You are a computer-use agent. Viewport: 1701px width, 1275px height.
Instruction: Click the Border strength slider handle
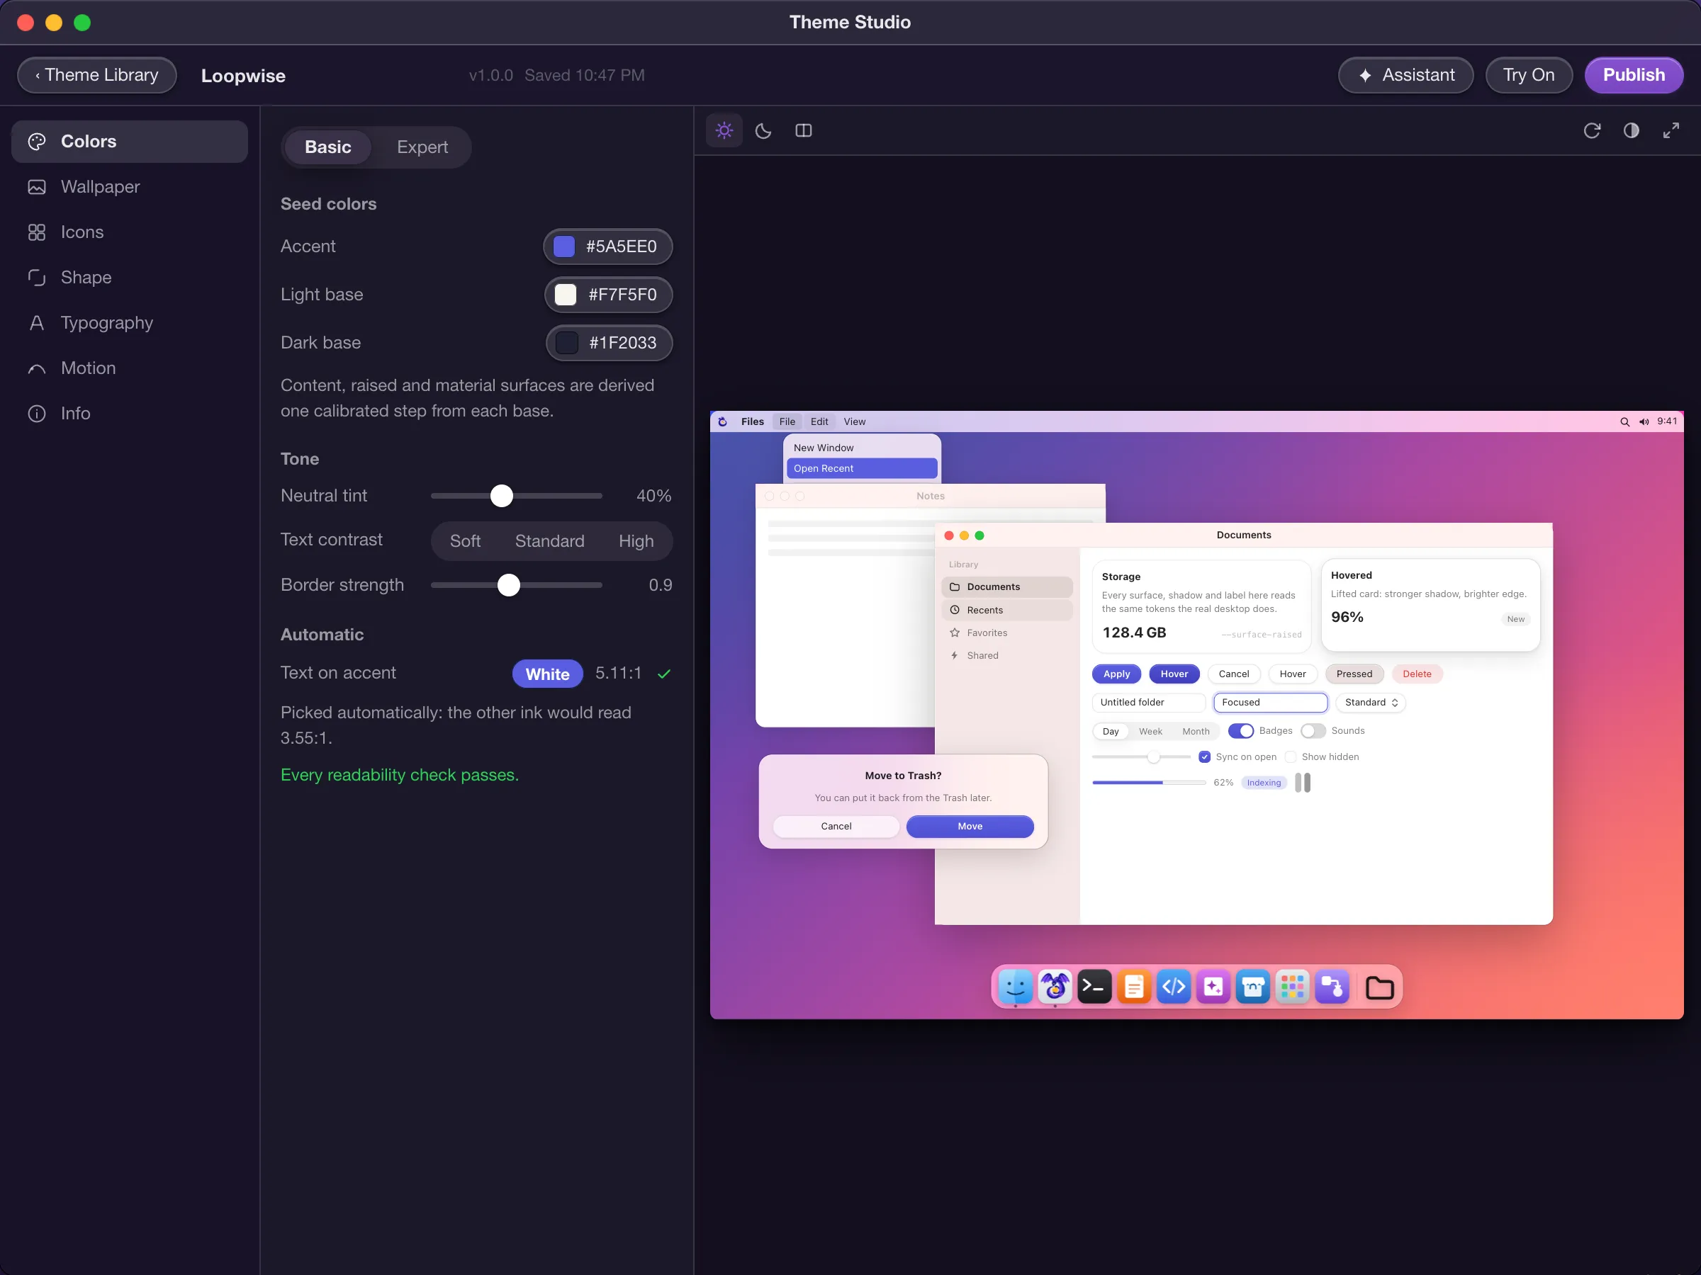[508, 585]
